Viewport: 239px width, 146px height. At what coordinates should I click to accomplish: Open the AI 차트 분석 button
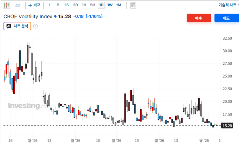(x=17, y=26)
